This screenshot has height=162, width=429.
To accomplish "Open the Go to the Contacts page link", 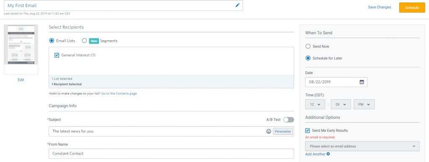I will pos(119,93).
